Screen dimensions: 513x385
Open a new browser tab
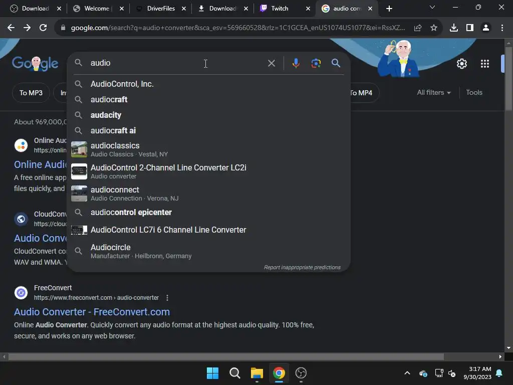tap(389, 9)
